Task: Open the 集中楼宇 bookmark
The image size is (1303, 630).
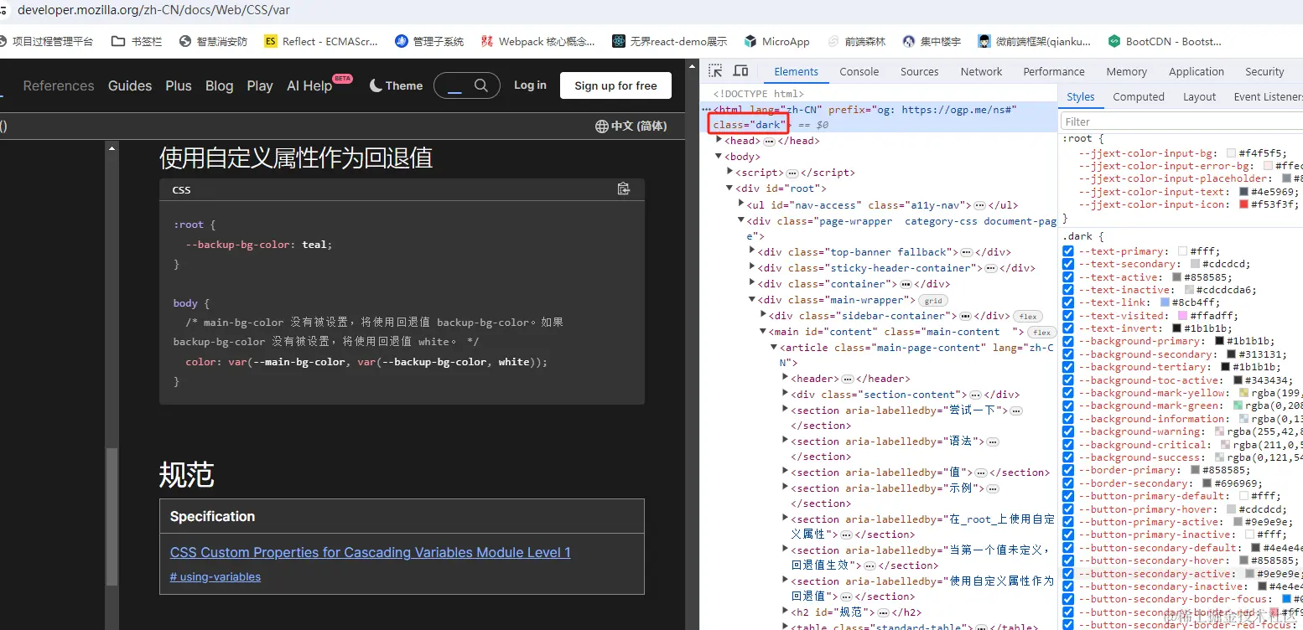Action: [932, 41]
